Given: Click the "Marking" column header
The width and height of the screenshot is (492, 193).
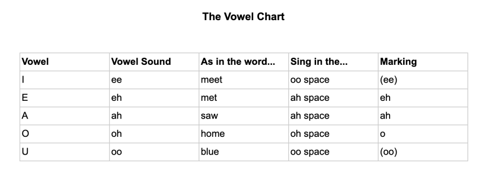Looking at the screenshot, I should tap(398, 62).
